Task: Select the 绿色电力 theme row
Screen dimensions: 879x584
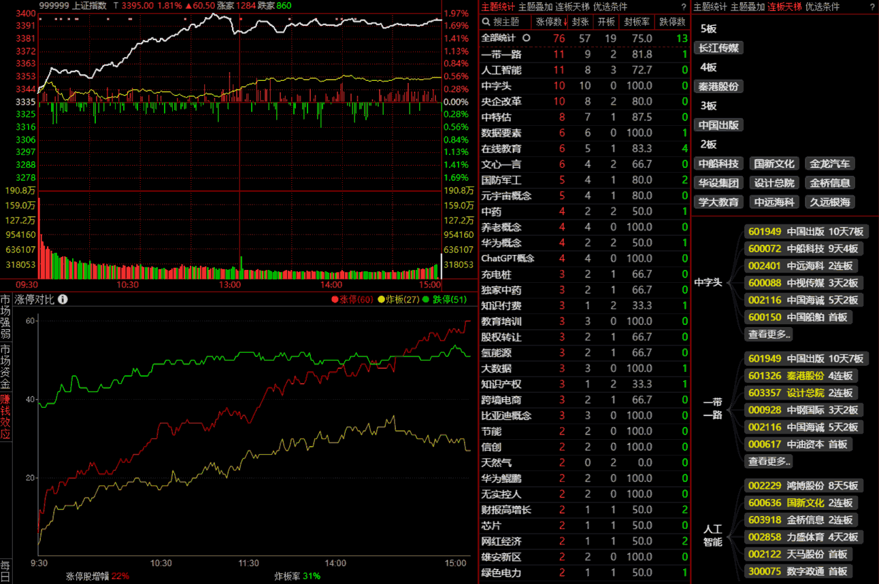Action: pos(585,572)
